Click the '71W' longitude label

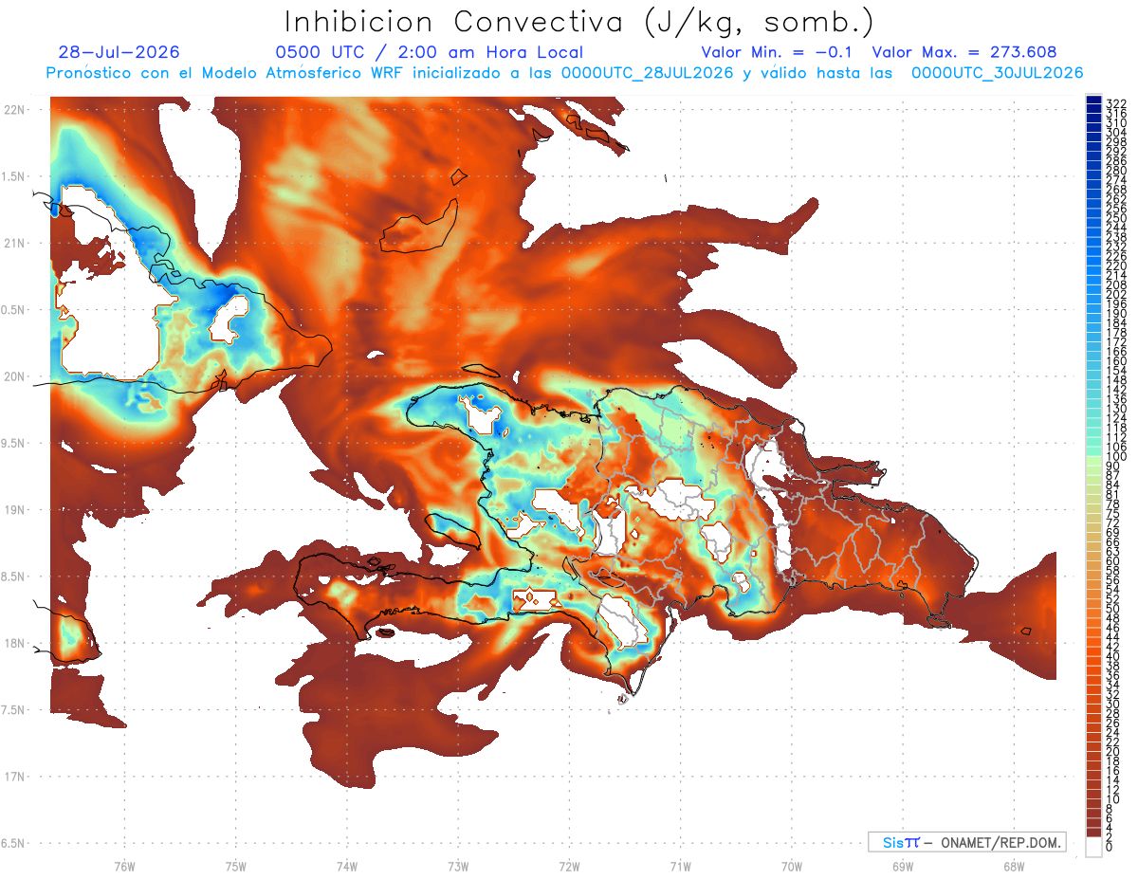tap(680, 866)
